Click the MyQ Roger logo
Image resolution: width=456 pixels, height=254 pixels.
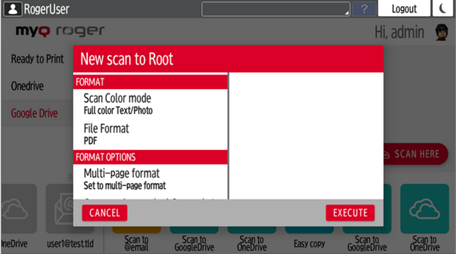60,31
